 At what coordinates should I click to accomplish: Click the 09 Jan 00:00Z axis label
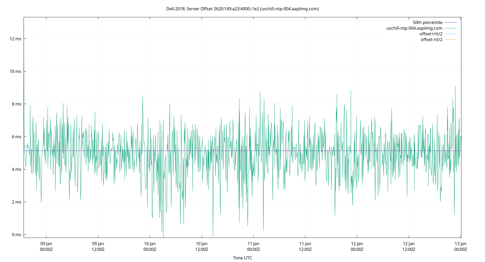coord(46,246)
